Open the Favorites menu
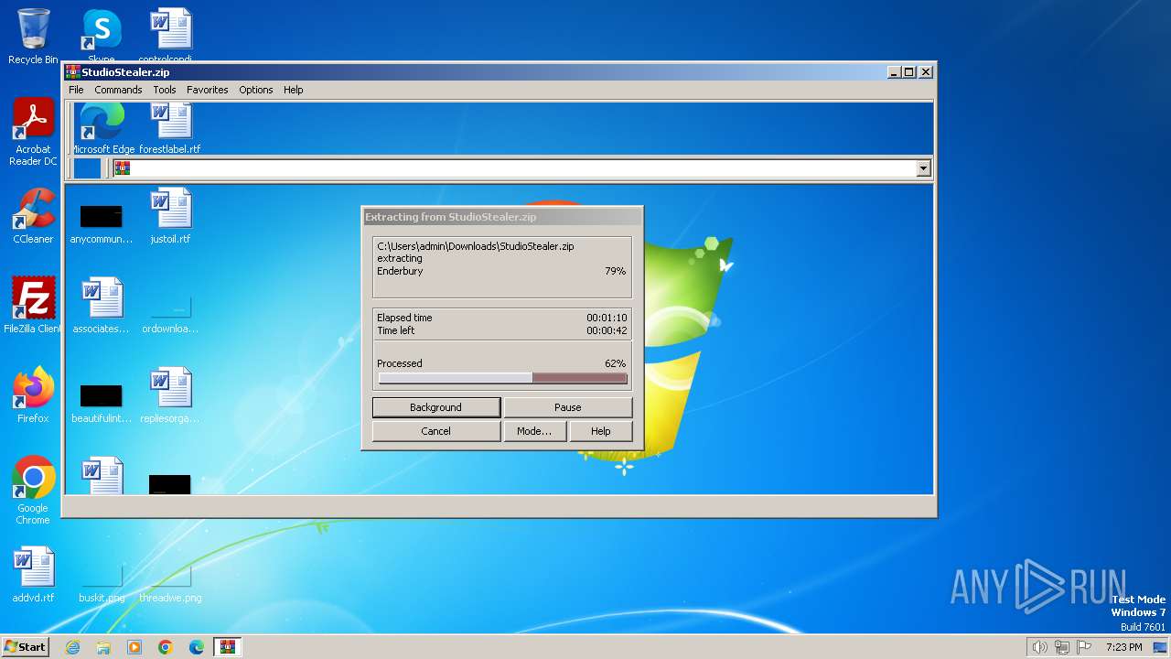 208,90
